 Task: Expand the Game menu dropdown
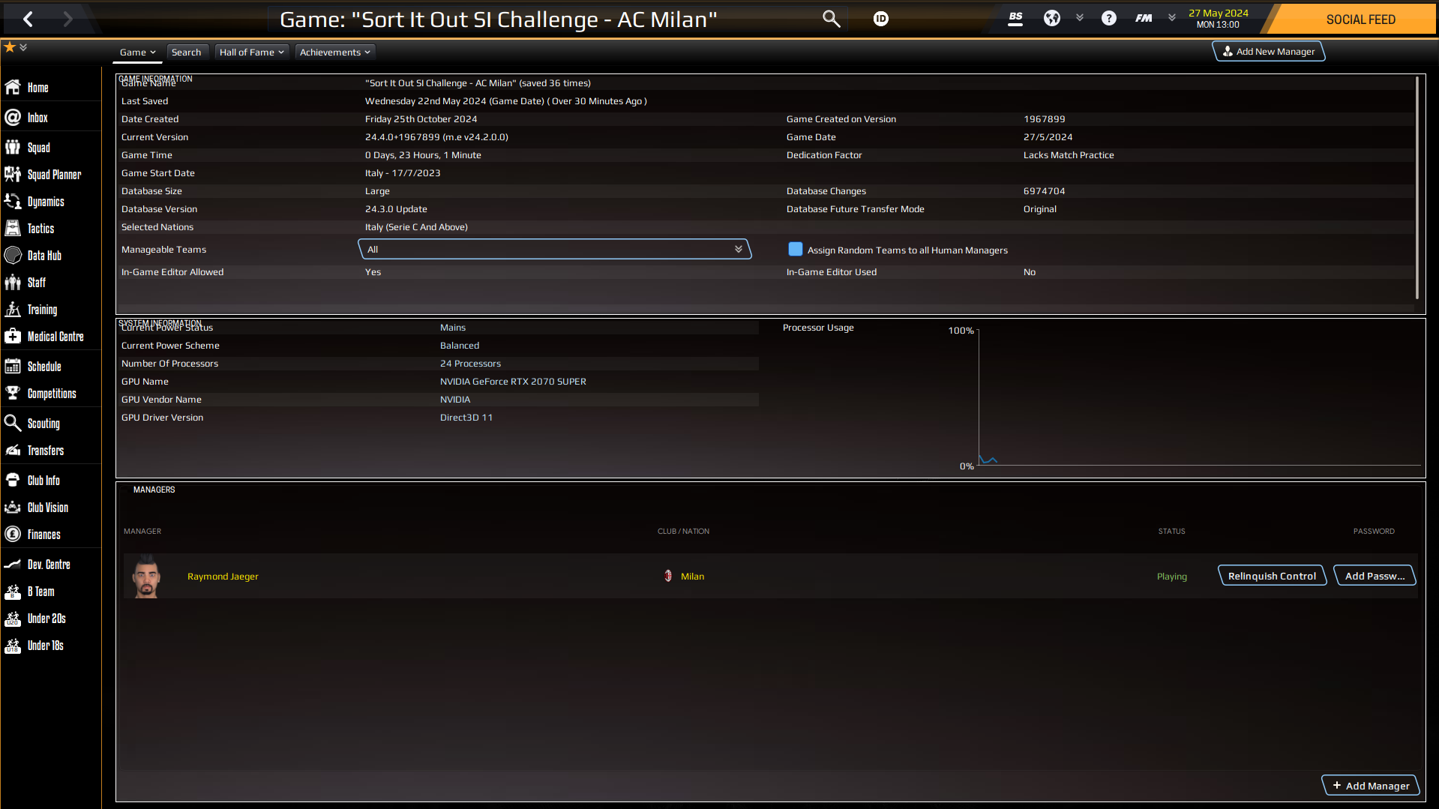138,52
